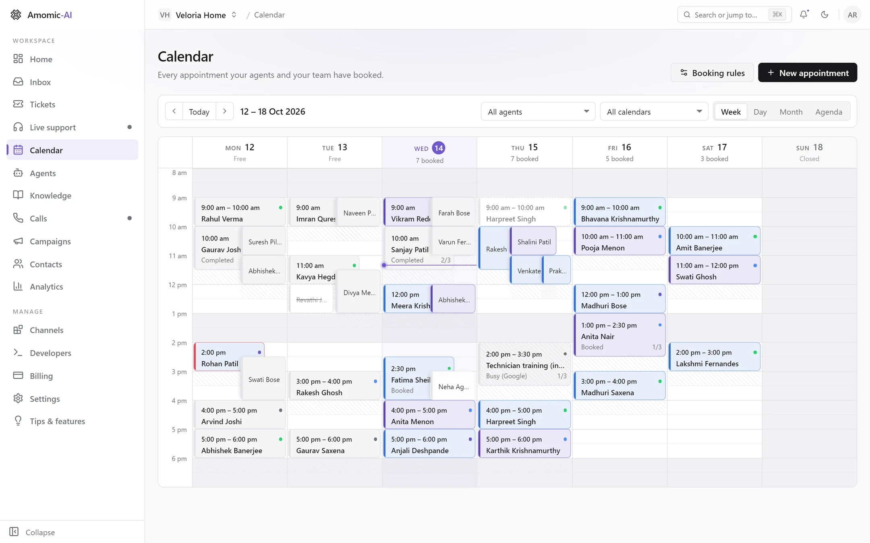Expand the Veloria Home workspace switcher
The image size is (870, 543).
198,15
